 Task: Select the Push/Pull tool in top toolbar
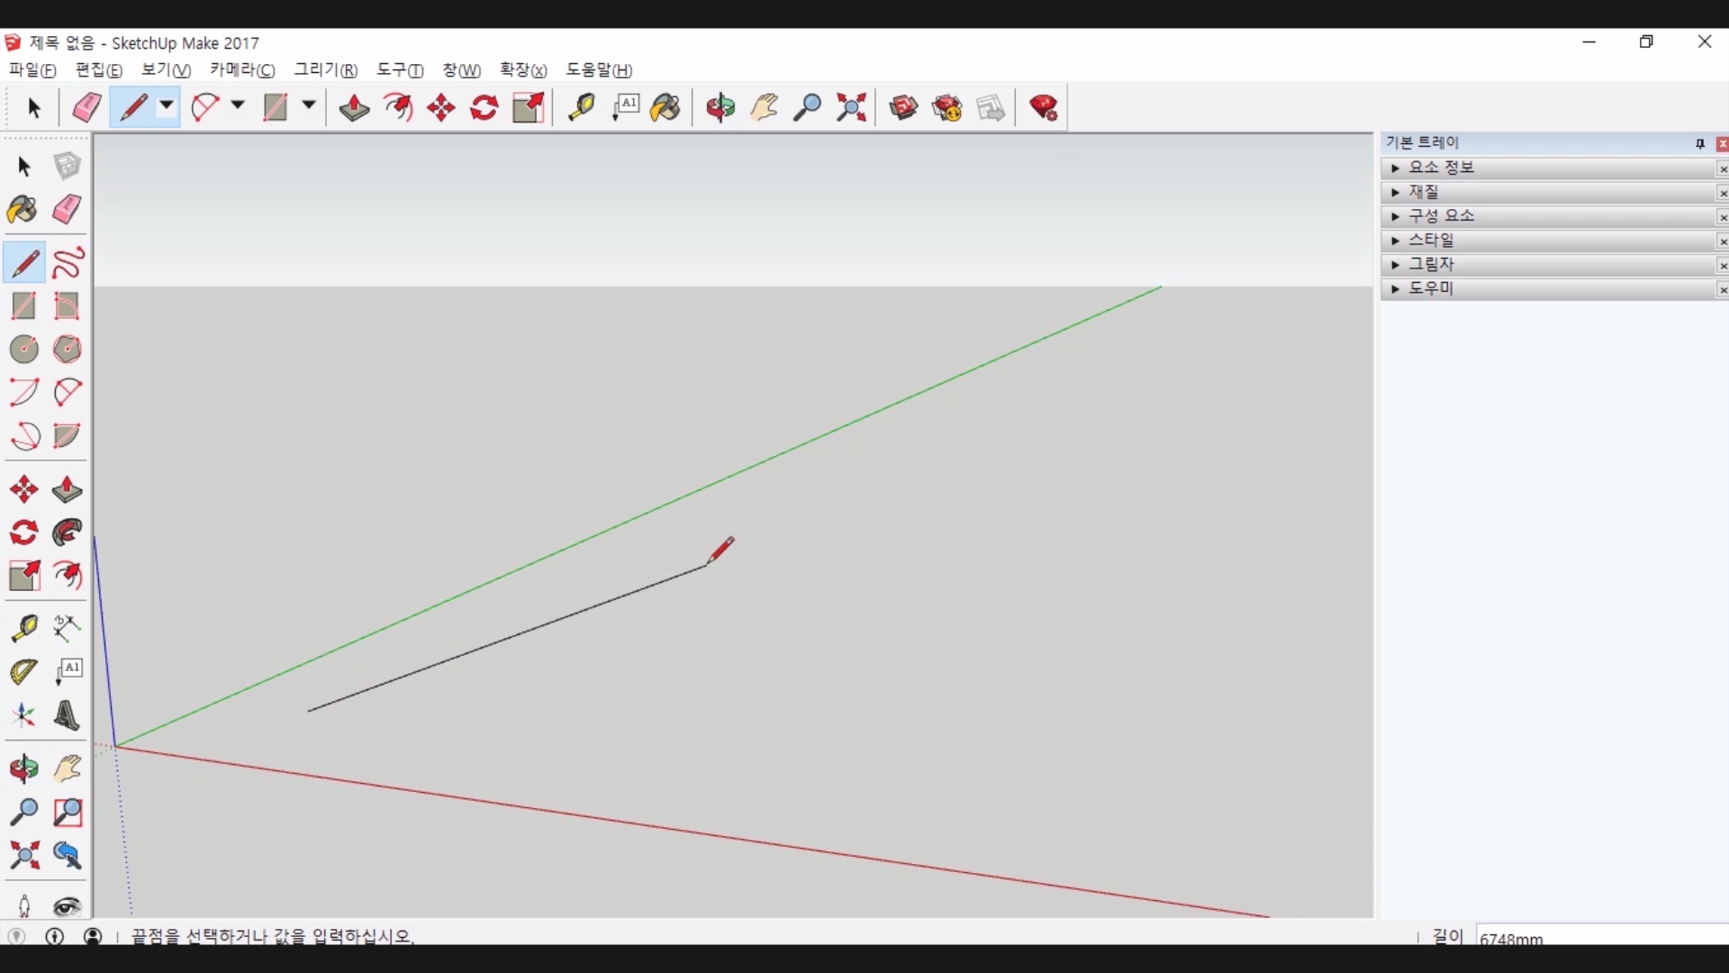pos(354,108)
